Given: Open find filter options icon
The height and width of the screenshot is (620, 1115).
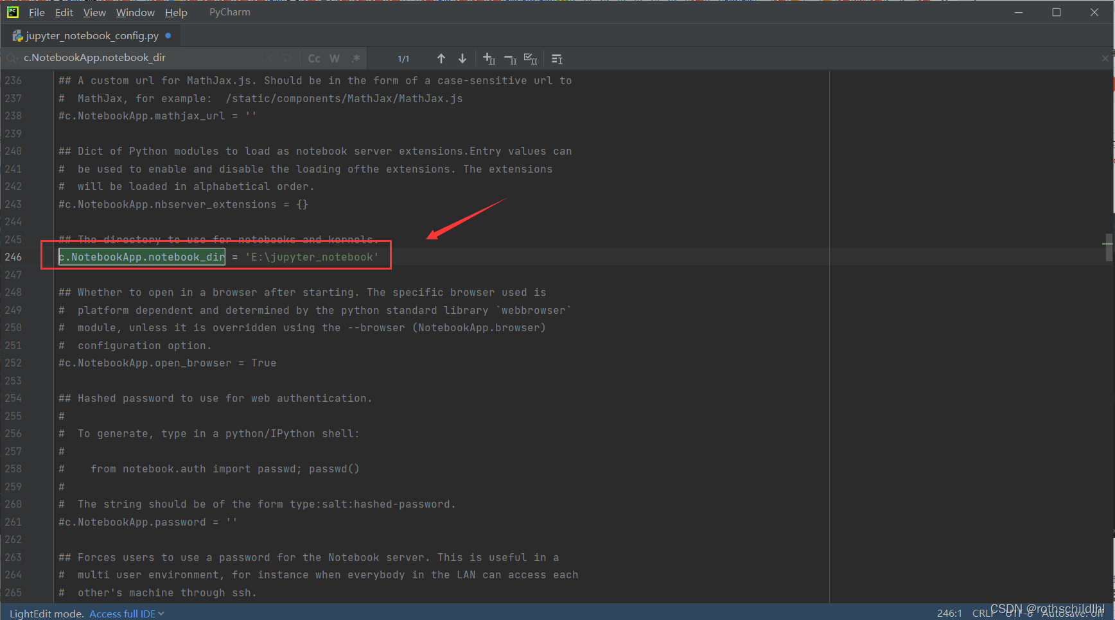Looking at the screenshot, I should point(557,59).
